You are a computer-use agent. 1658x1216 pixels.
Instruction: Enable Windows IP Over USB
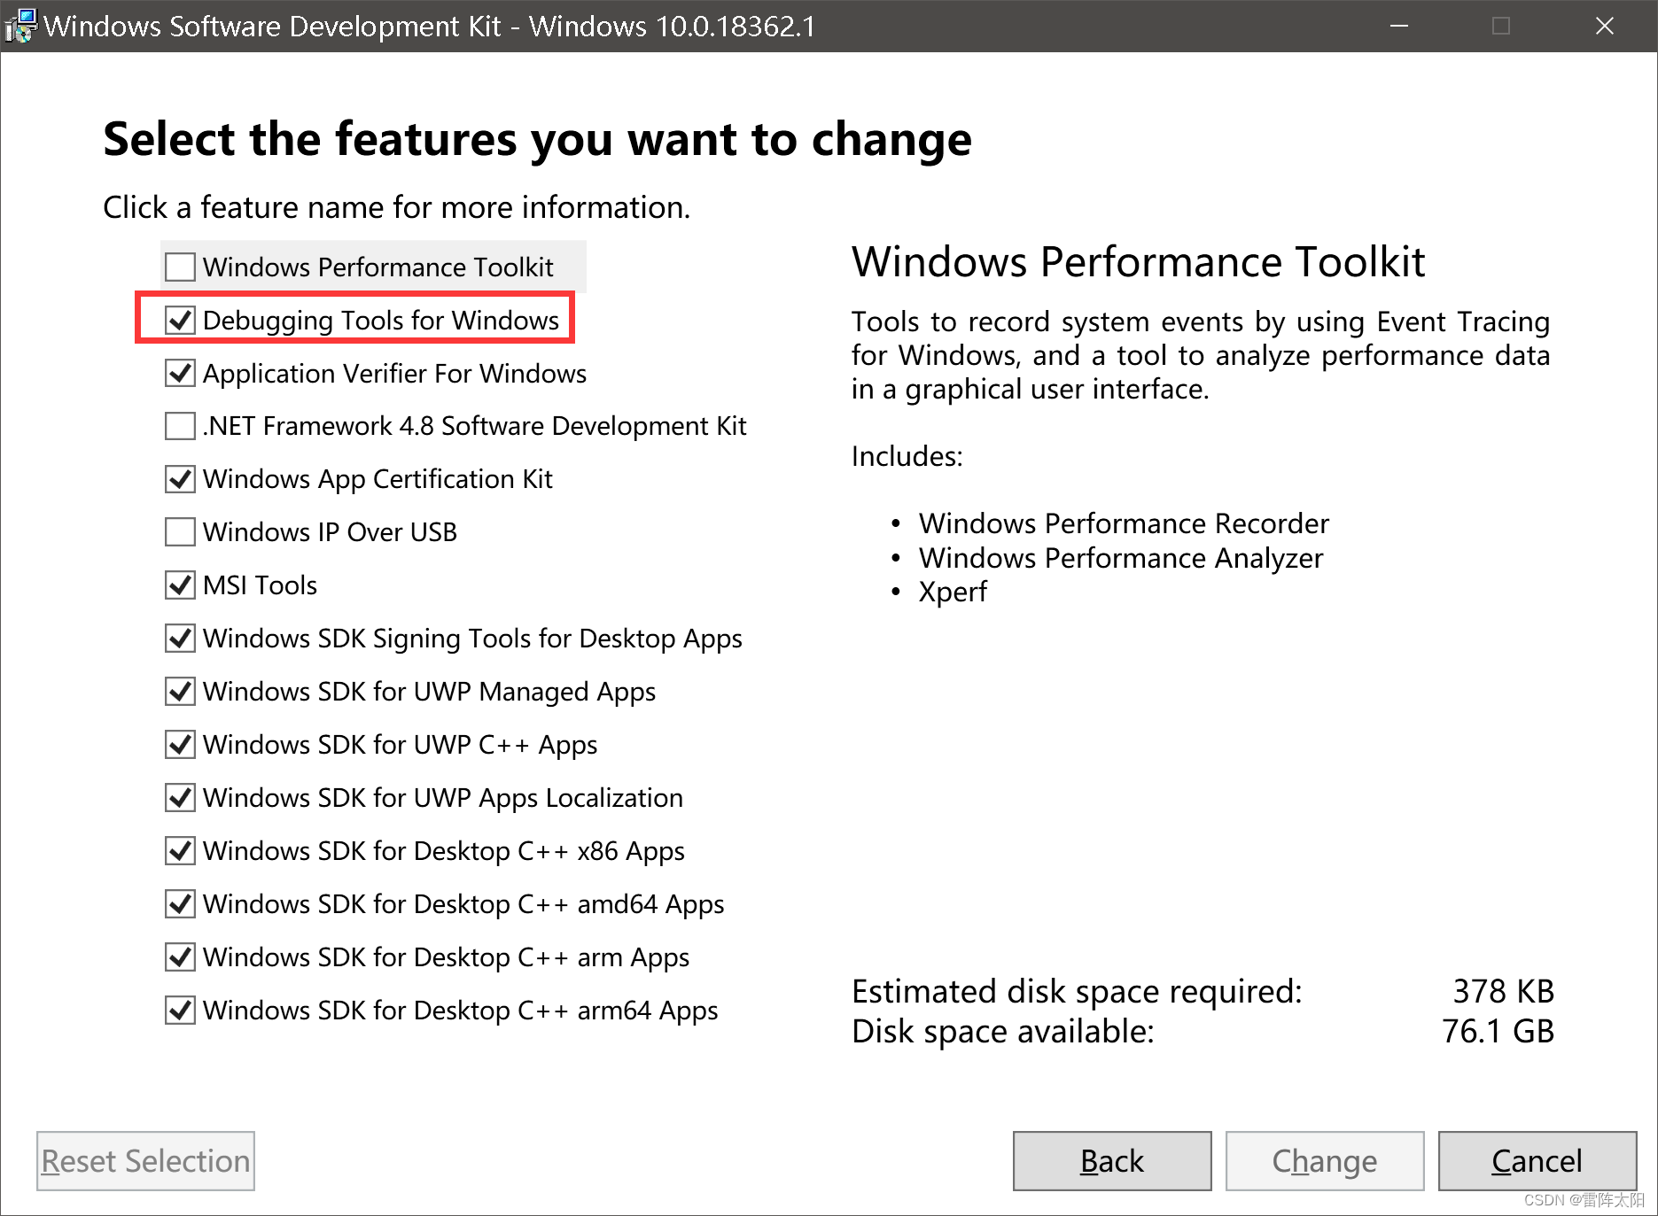180,531
